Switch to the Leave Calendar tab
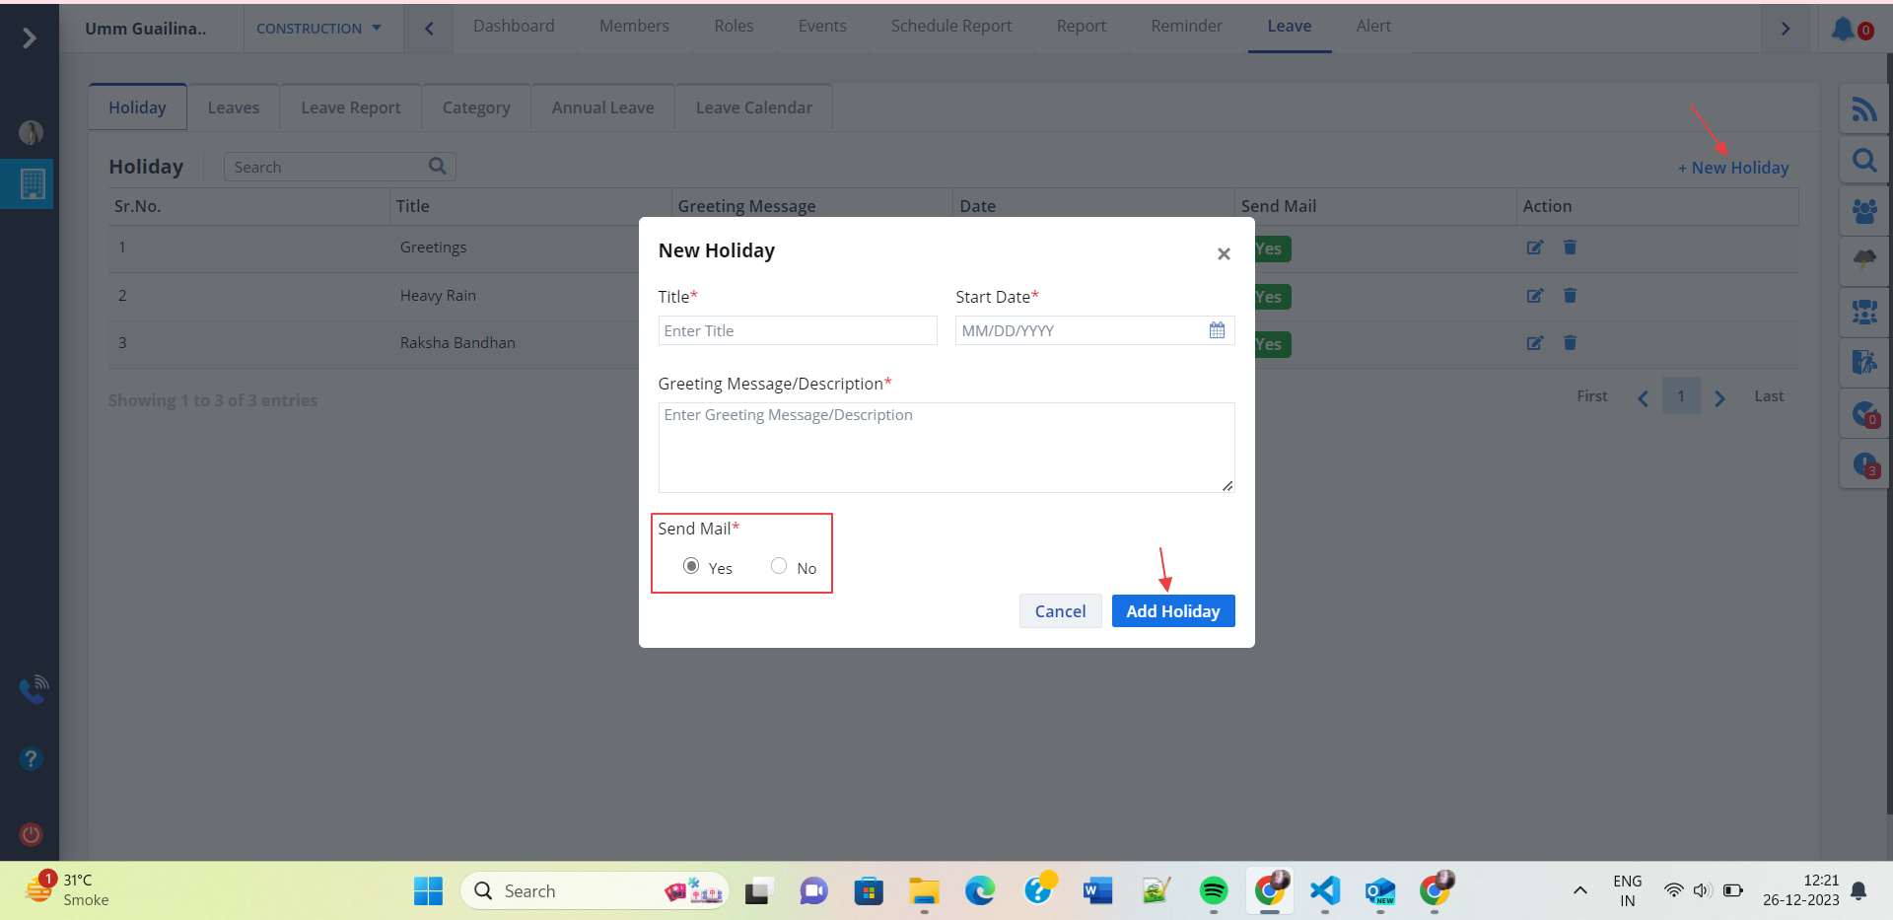1893x920 pixels. click(x=753, y=107)
